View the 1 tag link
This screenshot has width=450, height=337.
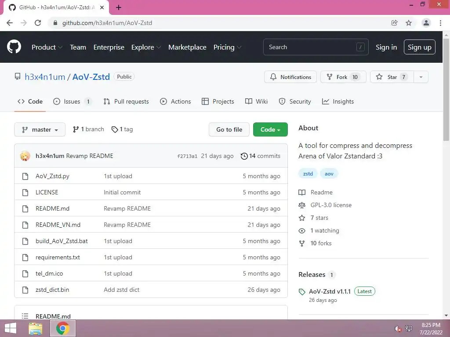[122, 129]
